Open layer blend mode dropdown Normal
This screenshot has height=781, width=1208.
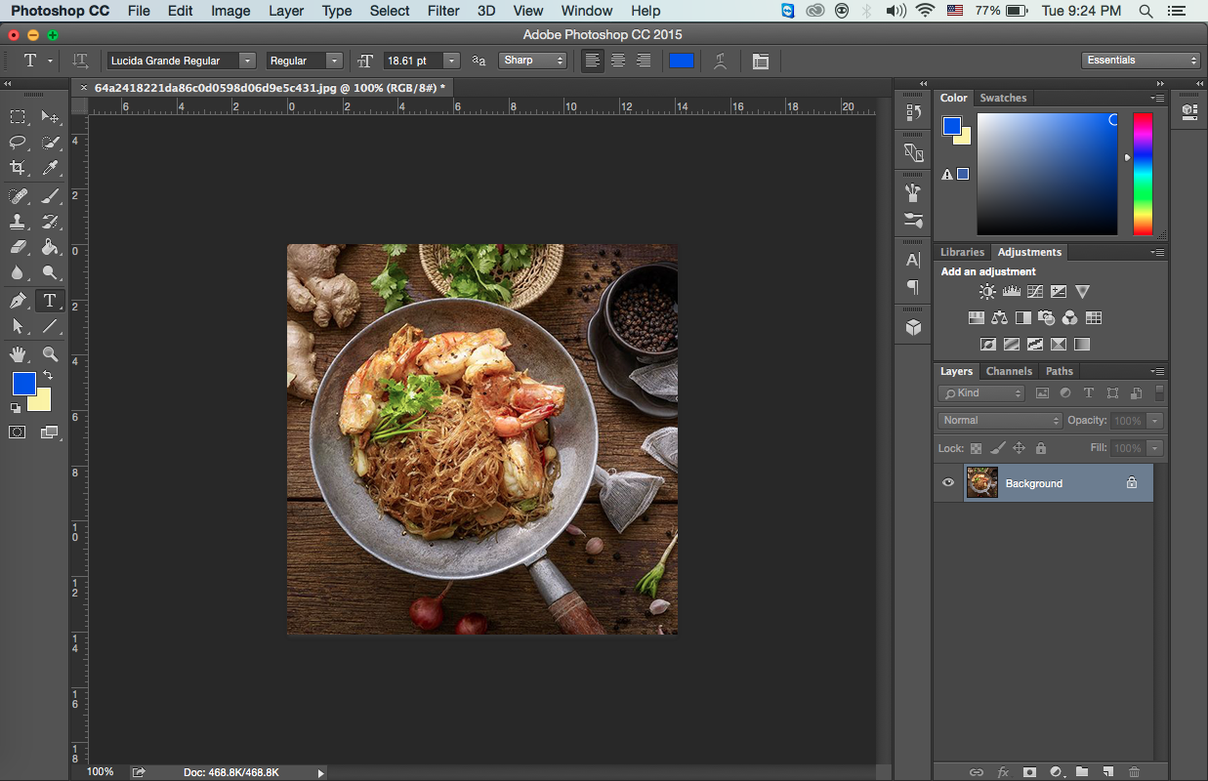(x=1000, y=420)
